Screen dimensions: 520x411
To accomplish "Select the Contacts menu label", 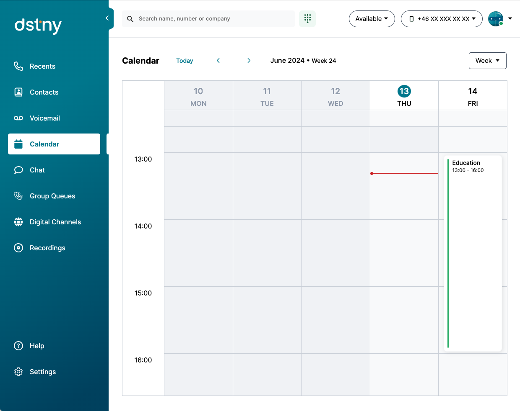I will click(x=44, y=92).
